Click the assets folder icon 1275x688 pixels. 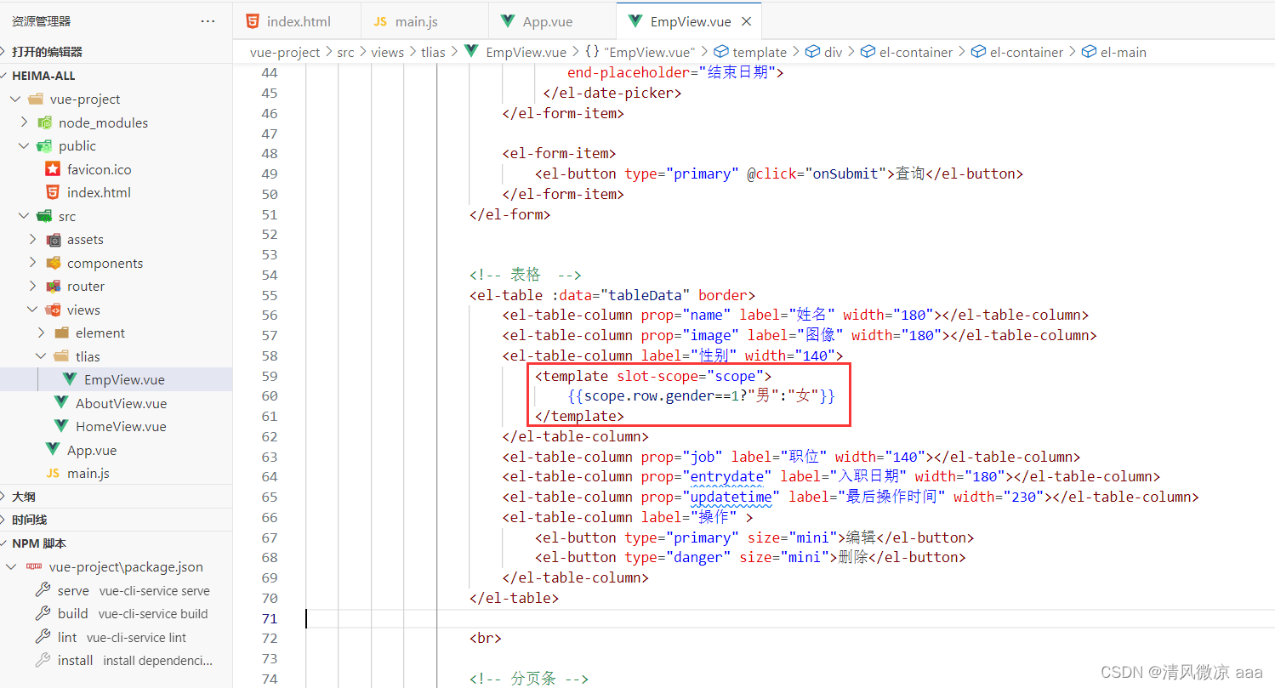coord(53,240)
